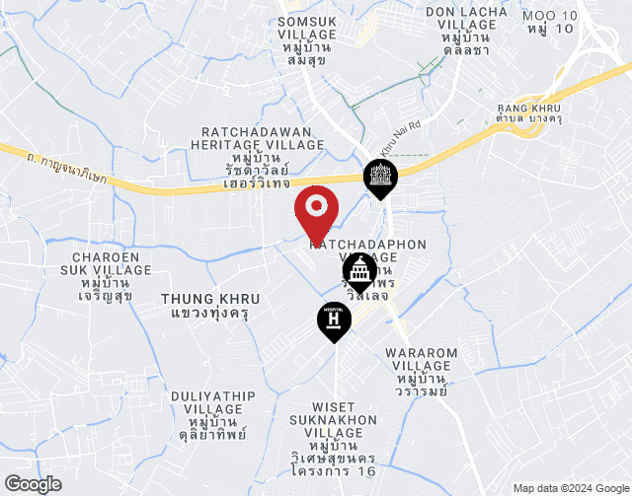Select the temple landmark marker icon
Screen dimensions: 632x496
click(380, 179)
